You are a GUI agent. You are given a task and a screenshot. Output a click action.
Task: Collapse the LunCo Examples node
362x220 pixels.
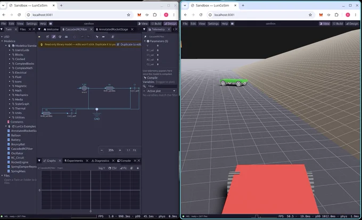pos(6,126)
